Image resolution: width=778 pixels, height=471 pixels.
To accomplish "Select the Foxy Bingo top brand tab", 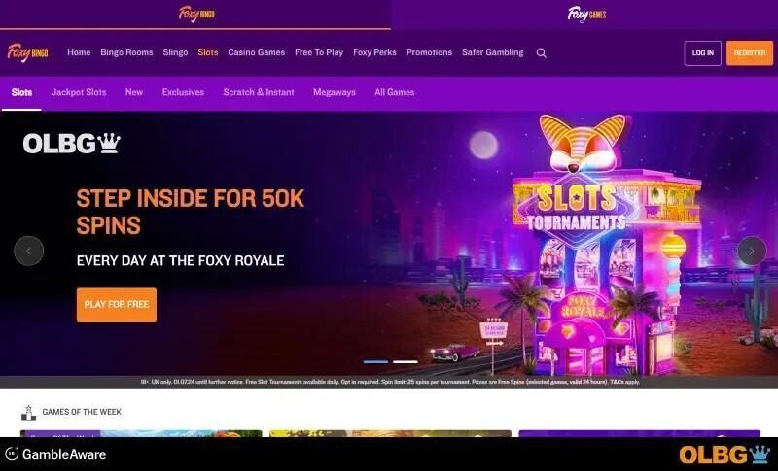I will 196,14.
